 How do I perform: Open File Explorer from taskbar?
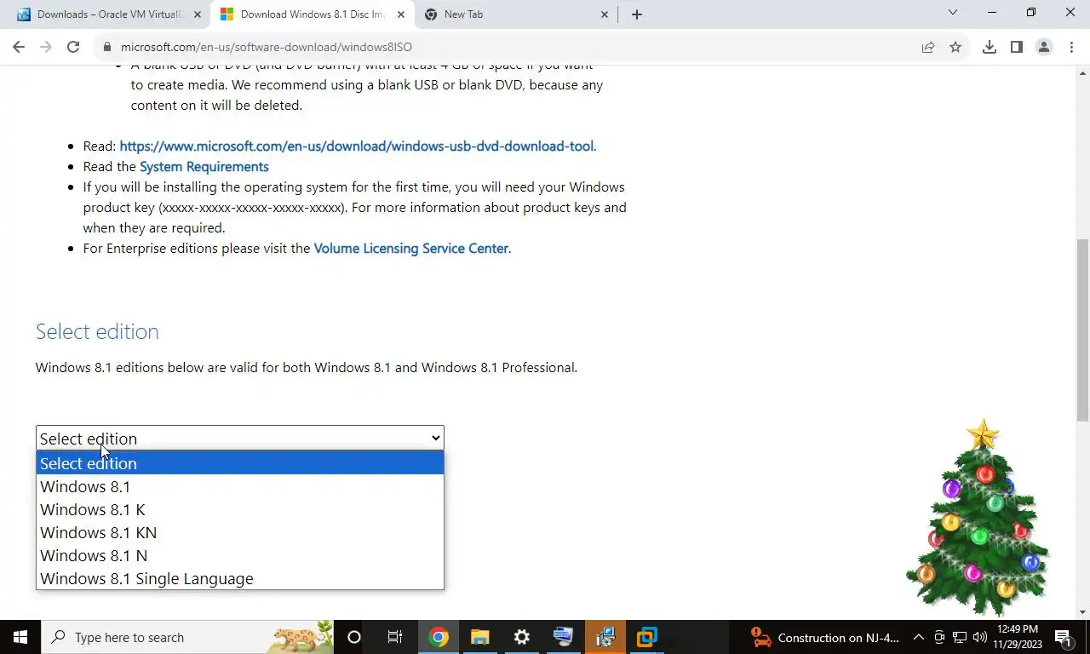pos(479,637)
